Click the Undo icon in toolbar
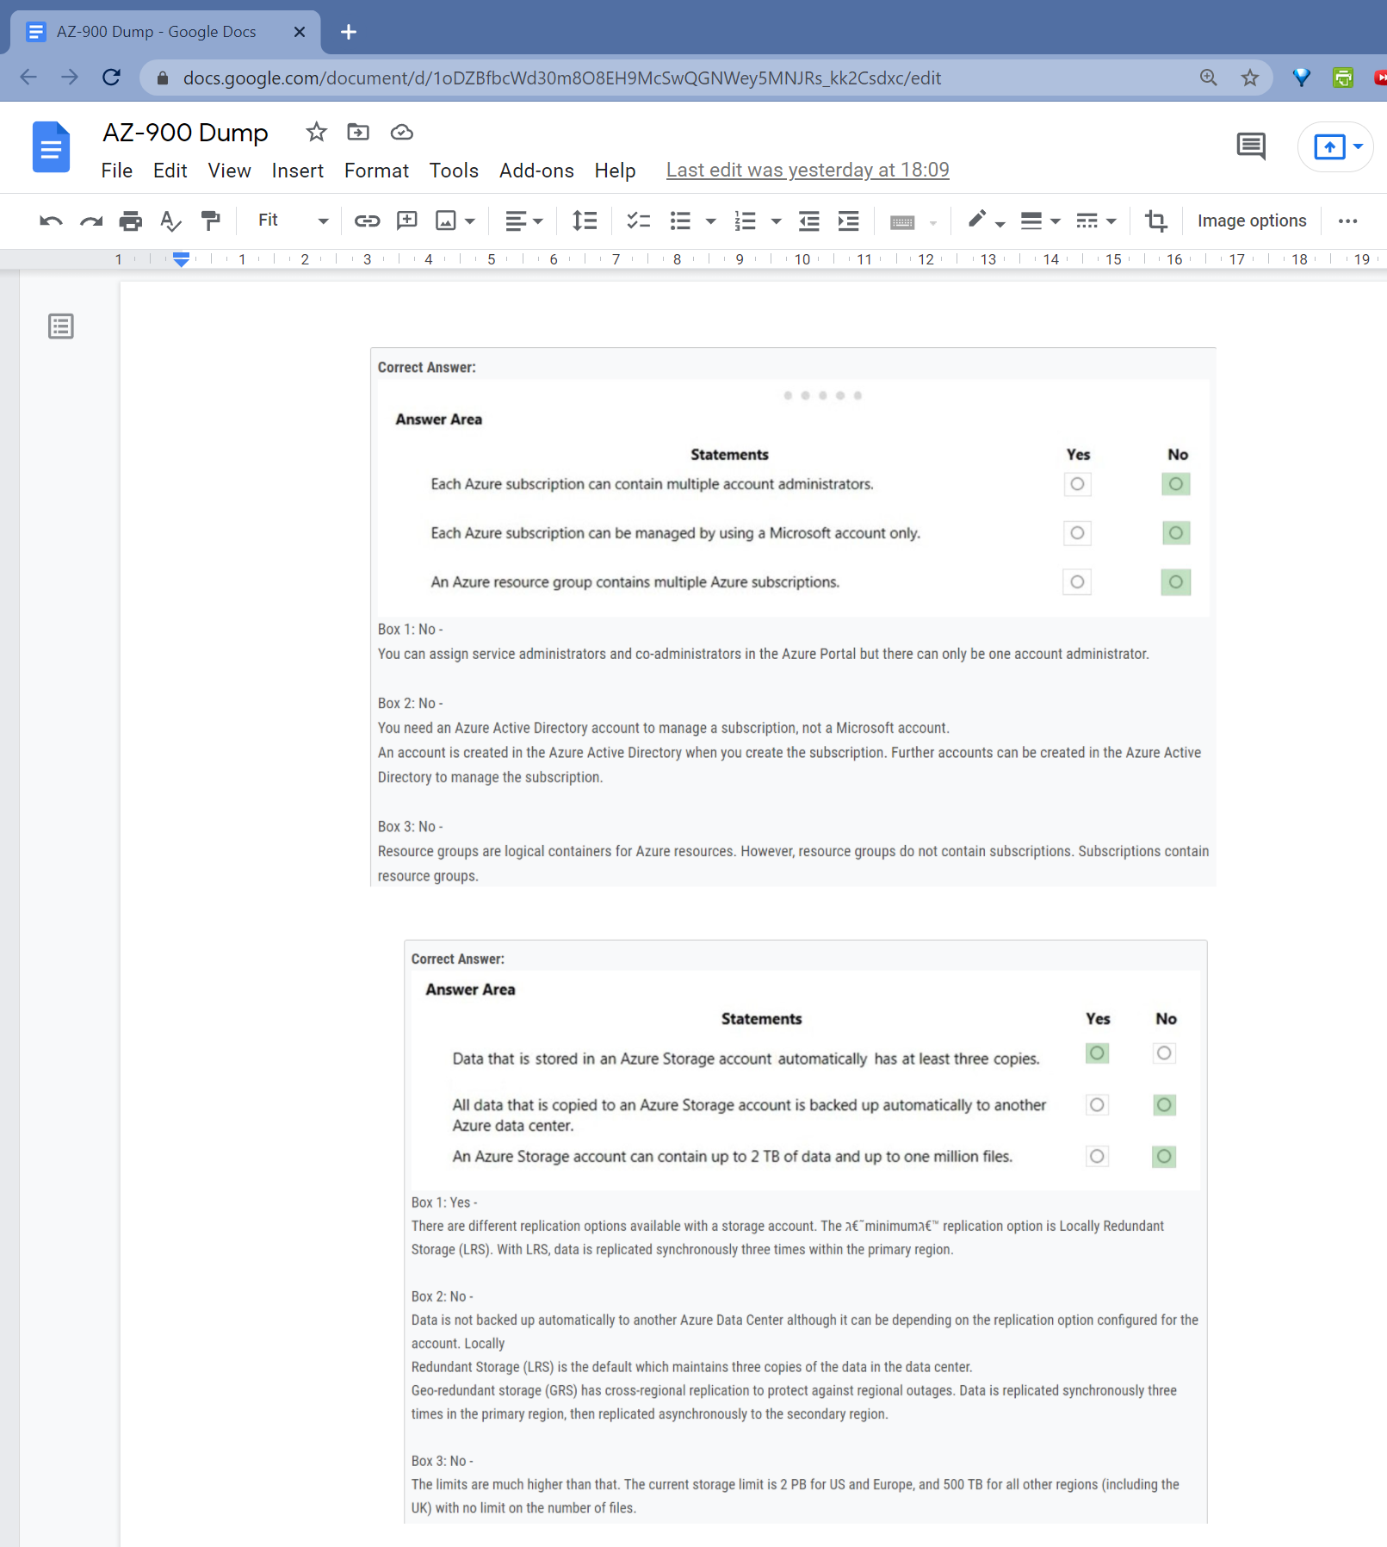Viewport: 1387px width, 1547px height. 51,221
